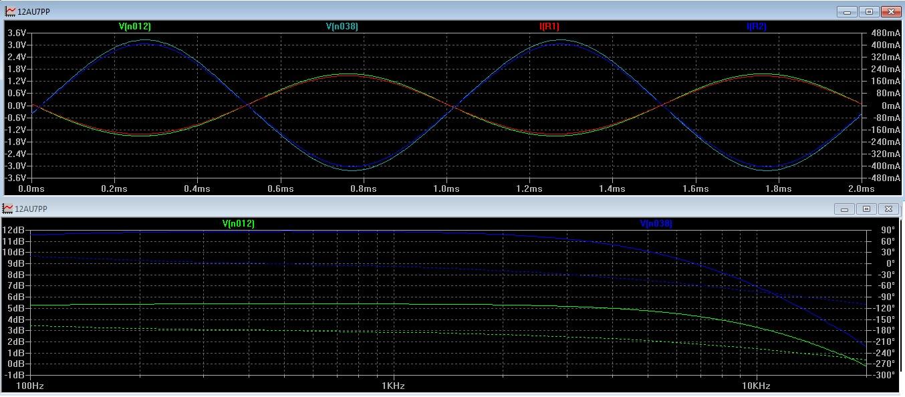The width and height of the screenshot is (905, 397).
Task: Click the 3.6V label on top plot's voltage axis
Action: [x=17, y=33]
